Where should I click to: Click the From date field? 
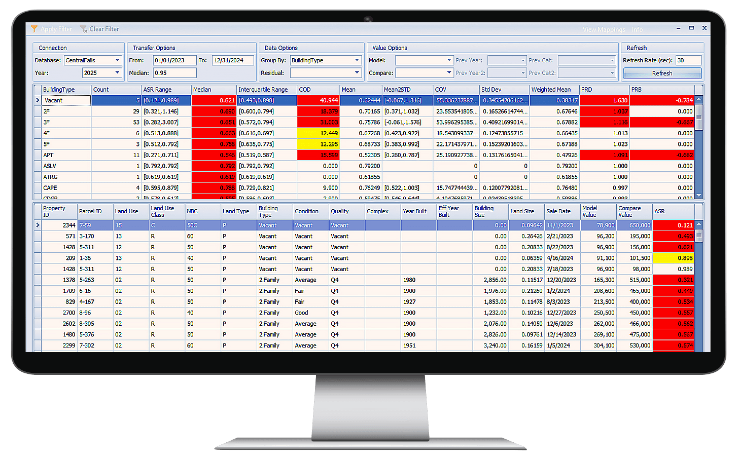tap(174, 60)
